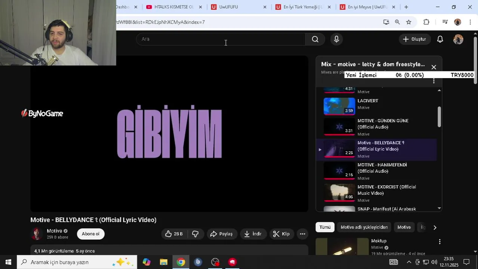The width and height of the screenshot is (478, 269).
Task: Select the Motive filter chip
Action: point(404,227)
